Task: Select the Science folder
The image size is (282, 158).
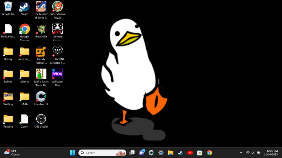Action: click(x=25, y=76)
